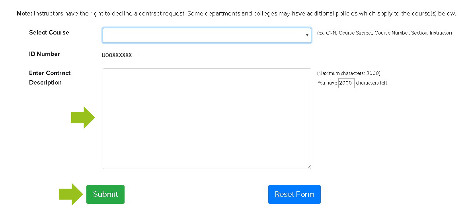Viewport: 470px width, 223px height.
Task: Click the 'You have' text before counter
Action: coord(327,83)
